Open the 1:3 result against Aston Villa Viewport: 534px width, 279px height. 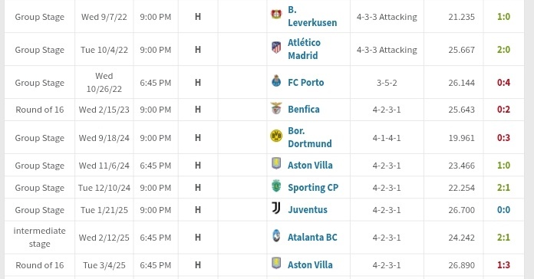[x=503, y=264]
